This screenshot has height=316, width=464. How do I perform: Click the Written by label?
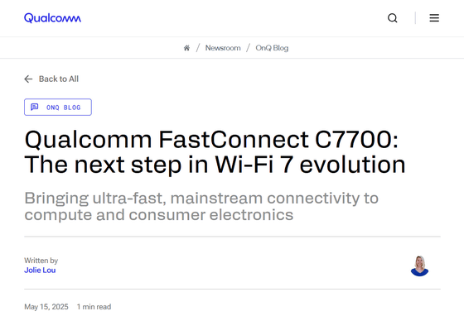(41, 261)
